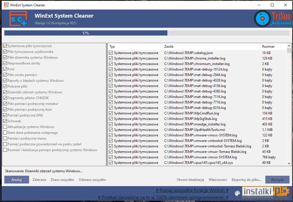
Task: Click the Wyczyść button
Action: click(277, 180)
